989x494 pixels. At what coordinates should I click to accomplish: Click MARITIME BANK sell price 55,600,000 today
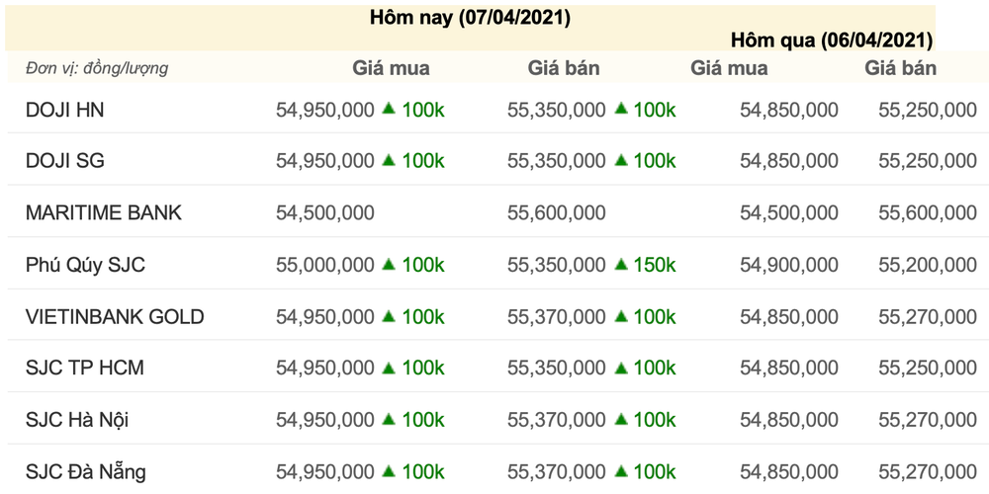click(556, 213)
